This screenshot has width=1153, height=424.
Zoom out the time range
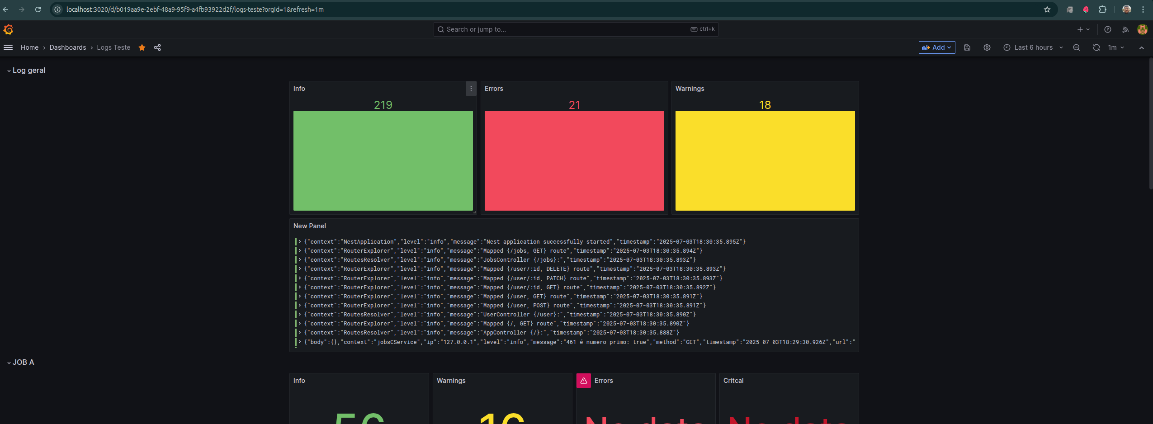[x=1077, y=47]
